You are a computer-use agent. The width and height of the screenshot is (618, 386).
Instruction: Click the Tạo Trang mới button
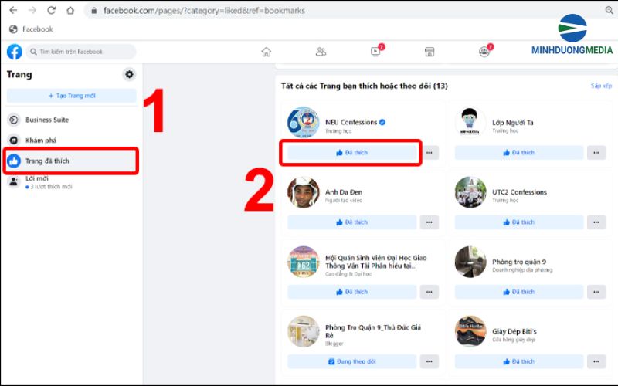(x=72, y=96)
